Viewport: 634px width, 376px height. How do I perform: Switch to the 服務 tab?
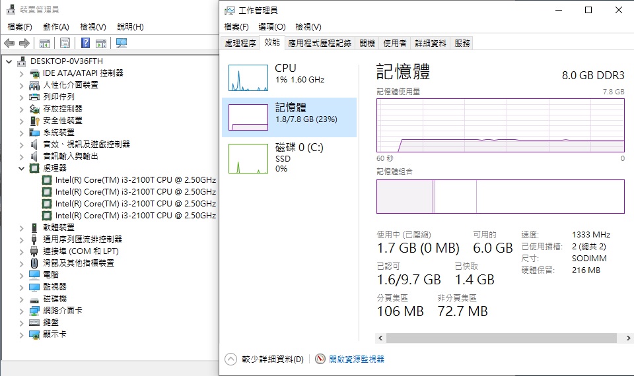tap(462, 44)
